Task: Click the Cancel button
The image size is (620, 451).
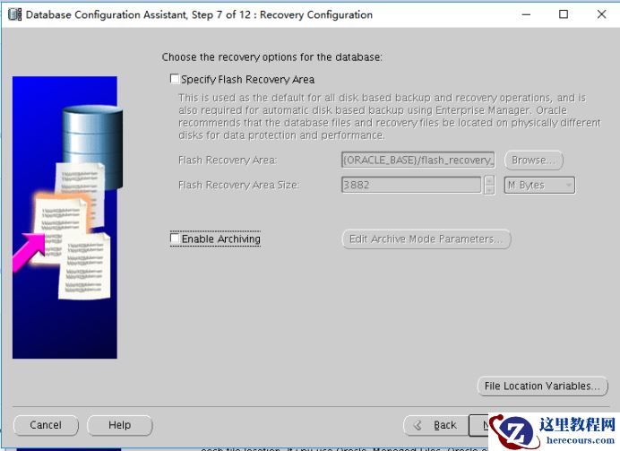Action: coord(46,425)
